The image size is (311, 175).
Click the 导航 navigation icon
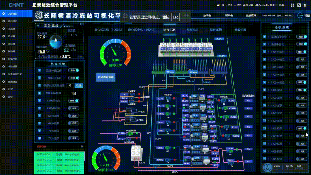pos(300,16)
